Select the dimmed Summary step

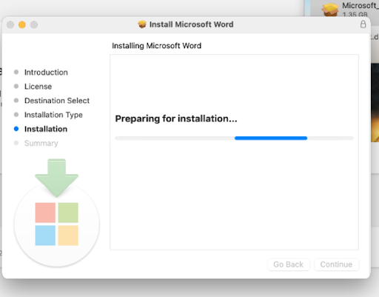click(x=41, y=143)
